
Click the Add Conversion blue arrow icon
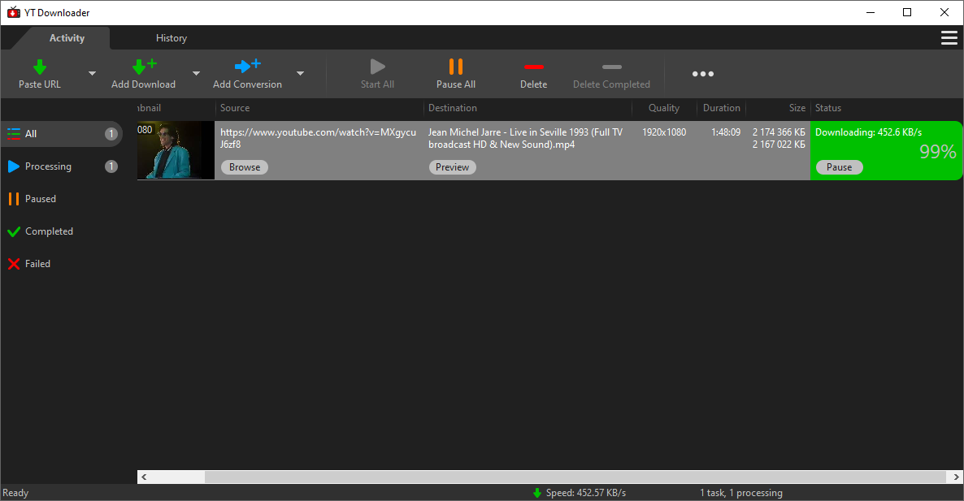click(x=247, y=67)
